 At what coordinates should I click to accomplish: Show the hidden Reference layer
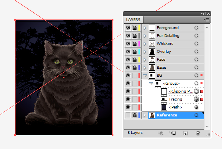[x=128, y=115]
